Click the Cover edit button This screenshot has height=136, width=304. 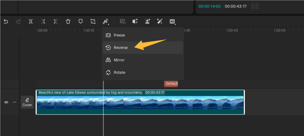(27, 102)
